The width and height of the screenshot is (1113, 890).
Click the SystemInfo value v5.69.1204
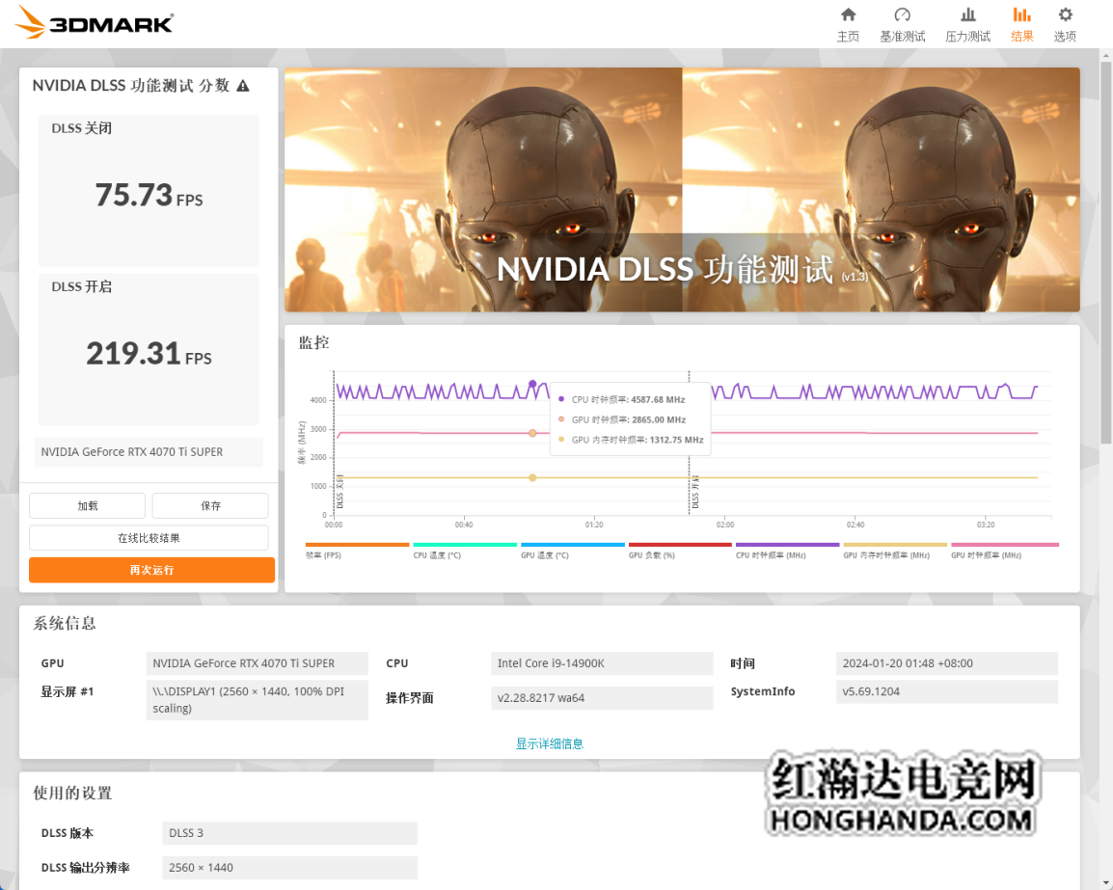point(947,692)
